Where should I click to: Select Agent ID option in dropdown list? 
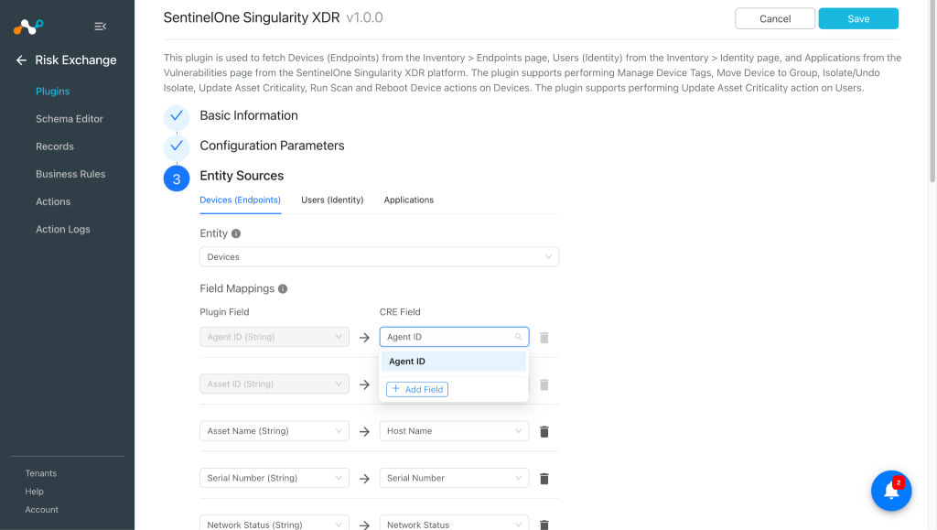click(x=454, y=362)
